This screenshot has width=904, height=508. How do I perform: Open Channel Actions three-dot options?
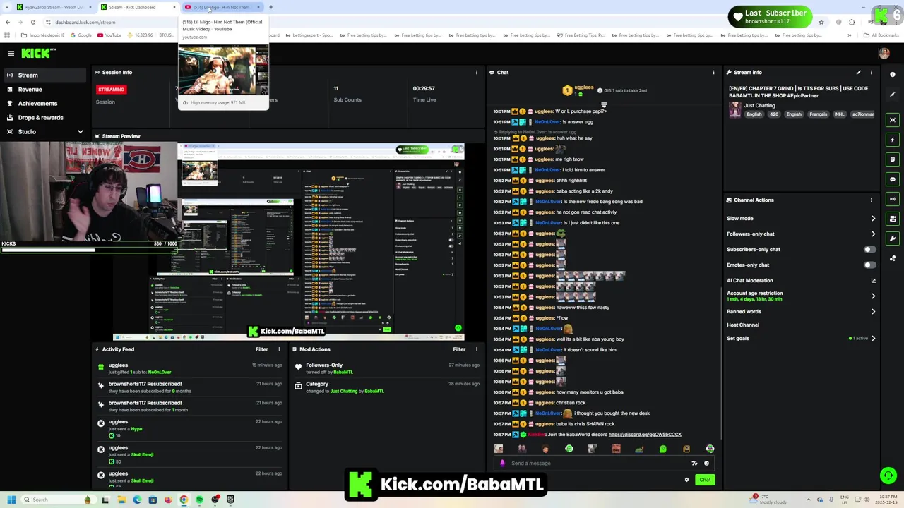click(x=871, y=200)
